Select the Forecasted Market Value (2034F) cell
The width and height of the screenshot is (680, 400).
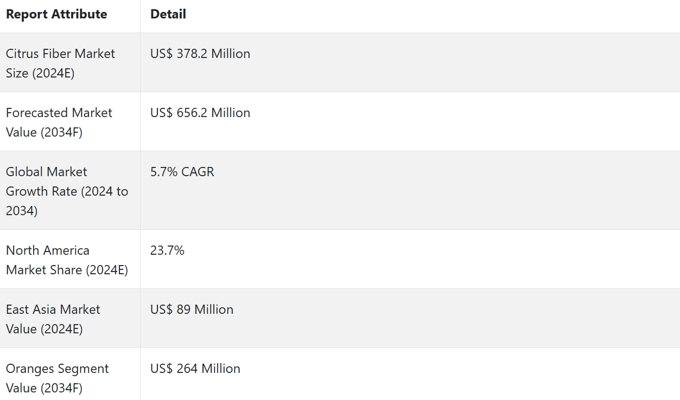click(x=59, y=122)
